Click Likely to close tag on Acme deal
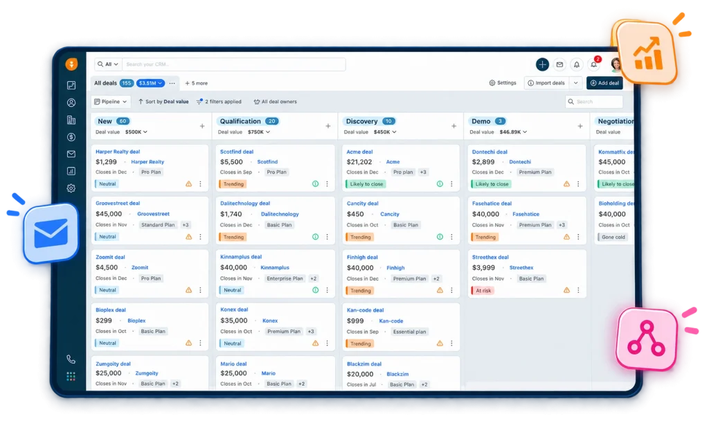This screenshot has height=421, width=709. (x=366, y=184)
